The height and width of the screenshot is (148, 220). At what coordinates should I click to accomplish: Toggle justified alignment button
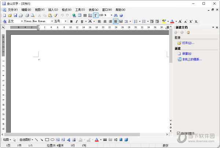115,22
